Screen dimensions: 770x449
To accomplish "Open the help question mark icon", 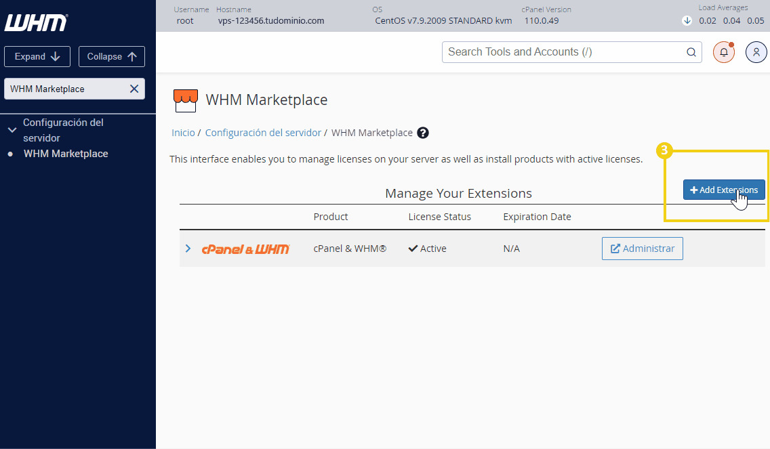I will [x=423, y=133].
